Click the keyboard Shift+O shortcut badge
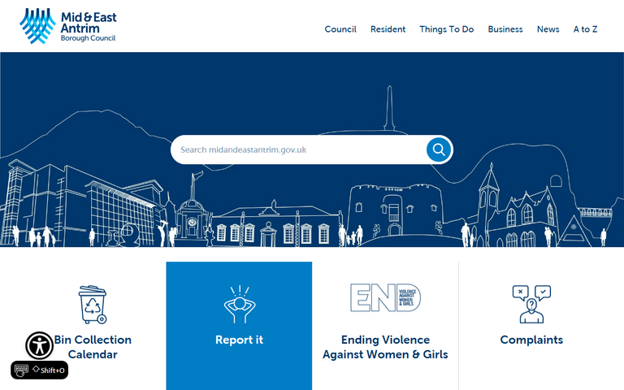This screenshot has width=624, height=390. [x=39, y=370]
